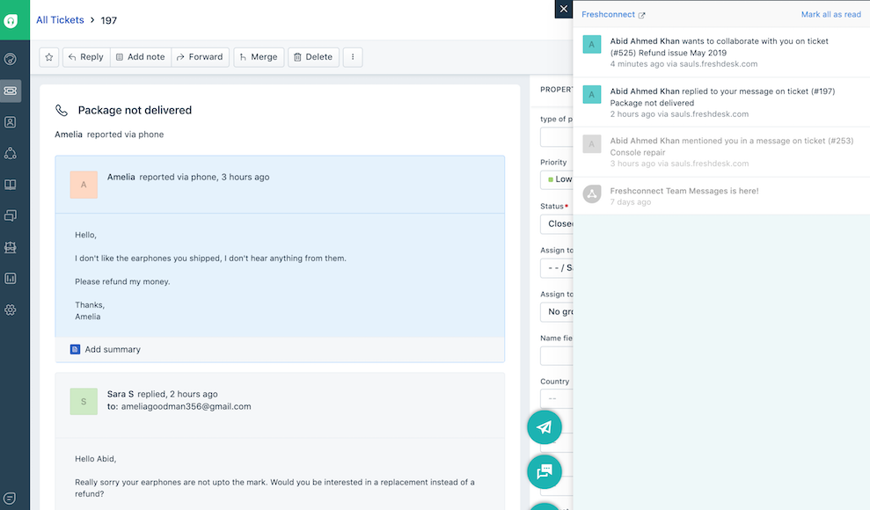Click the phone icon beside ticket title
Image resolution: width=870 pixels, height=510 pixels.
click(x=62, y=110)
